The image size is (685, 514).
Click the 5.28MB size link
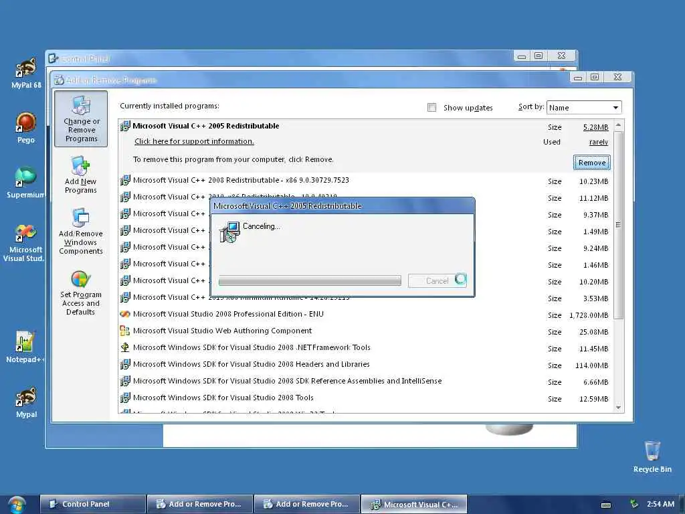click(595, 127)
